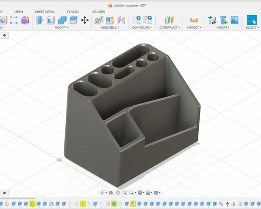Create a New Component from Assemble
The height and width of the screenshot is (209, 261).
[110, 20]
